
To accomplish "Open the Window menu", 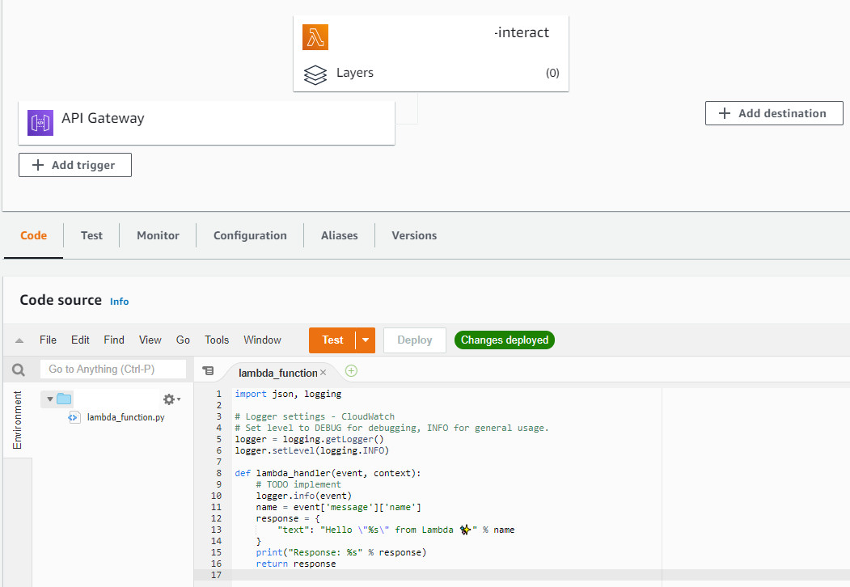I will click(x=262, y=340).
